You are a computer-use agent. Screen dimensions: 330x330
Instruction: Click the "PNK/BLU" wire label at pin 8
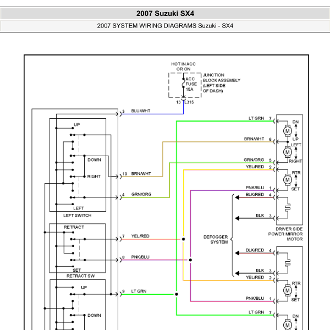[x=140, y=257]
